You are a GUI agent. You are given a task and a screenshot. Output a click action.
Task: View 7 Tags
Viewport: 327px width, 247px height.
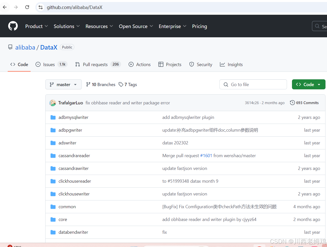[x=128, y=84]
